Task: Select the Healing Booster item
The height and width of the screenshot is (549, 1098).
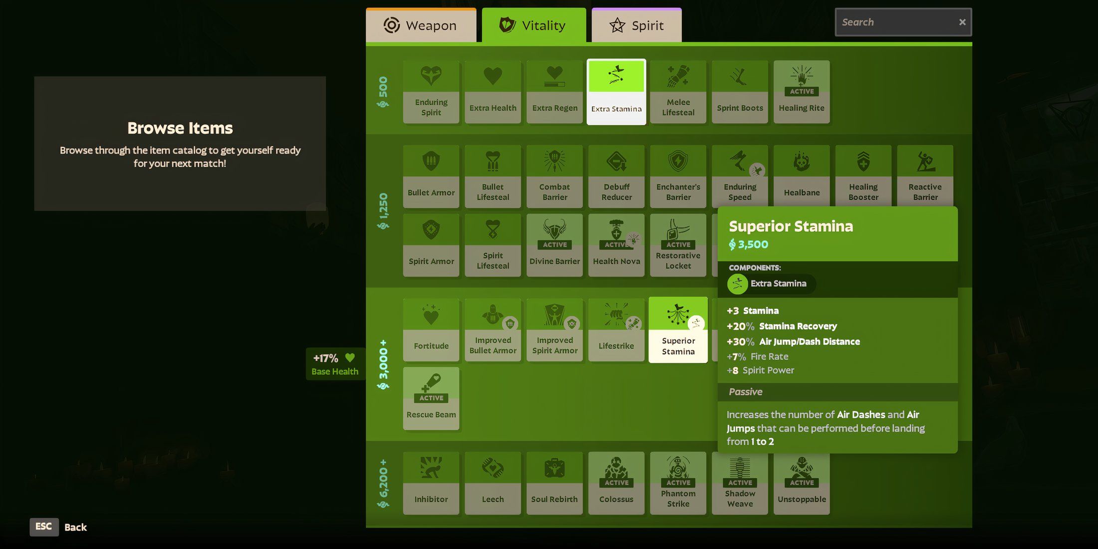Action: (863, 176)
